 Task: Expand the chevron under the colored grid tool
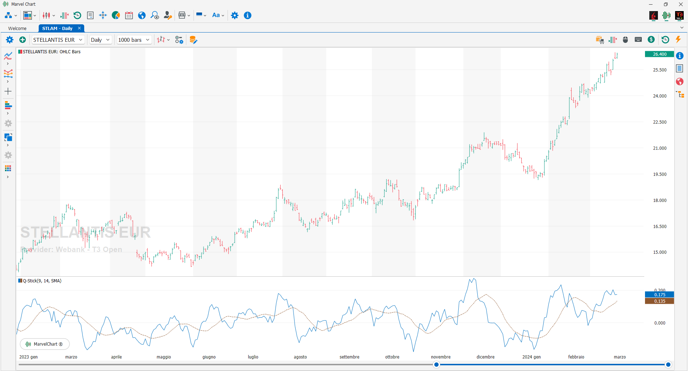[x=8, y=177]
